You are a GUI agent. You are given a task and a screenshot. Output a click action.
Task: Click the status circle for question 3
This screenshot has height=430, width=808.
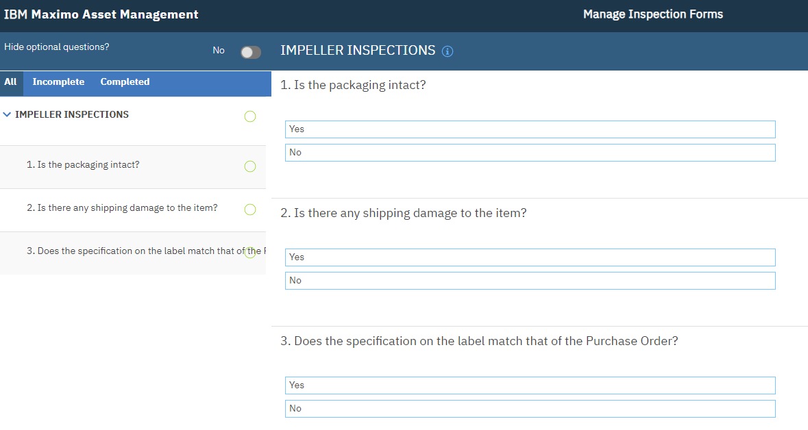249,253
